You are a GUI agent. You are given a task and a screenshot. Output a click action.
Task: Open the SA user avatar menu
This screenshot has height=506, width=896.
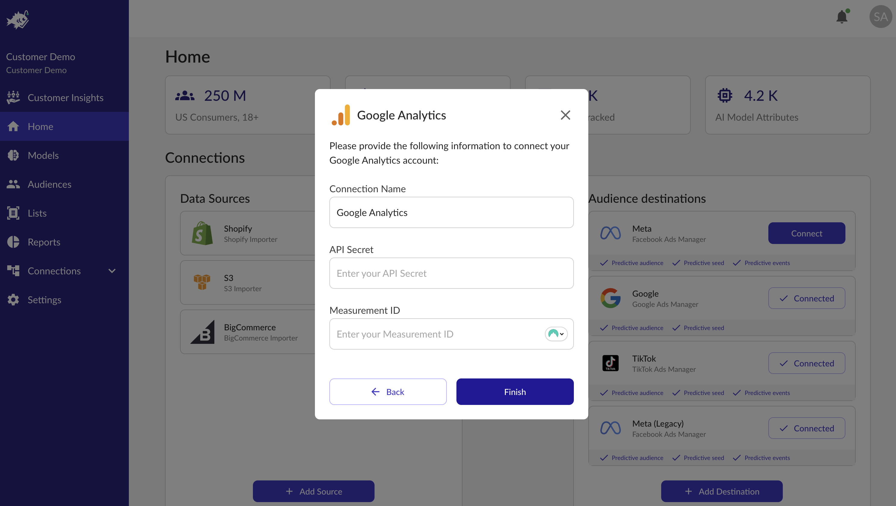tap(880, 16)
